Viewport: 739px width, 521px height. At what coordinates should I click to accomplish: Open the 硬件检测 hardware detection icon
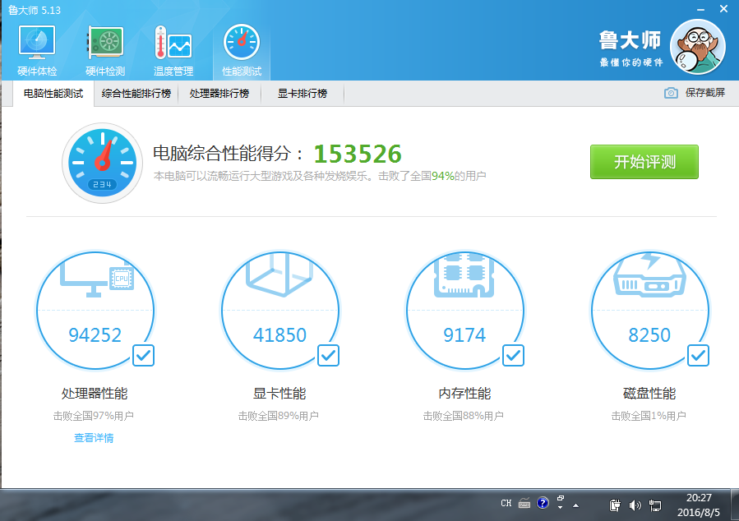(x=105, y=50)
